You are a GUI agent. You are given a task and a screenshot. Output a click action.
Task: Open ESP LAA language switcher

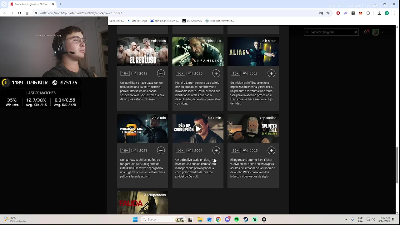tap(360, 219)
